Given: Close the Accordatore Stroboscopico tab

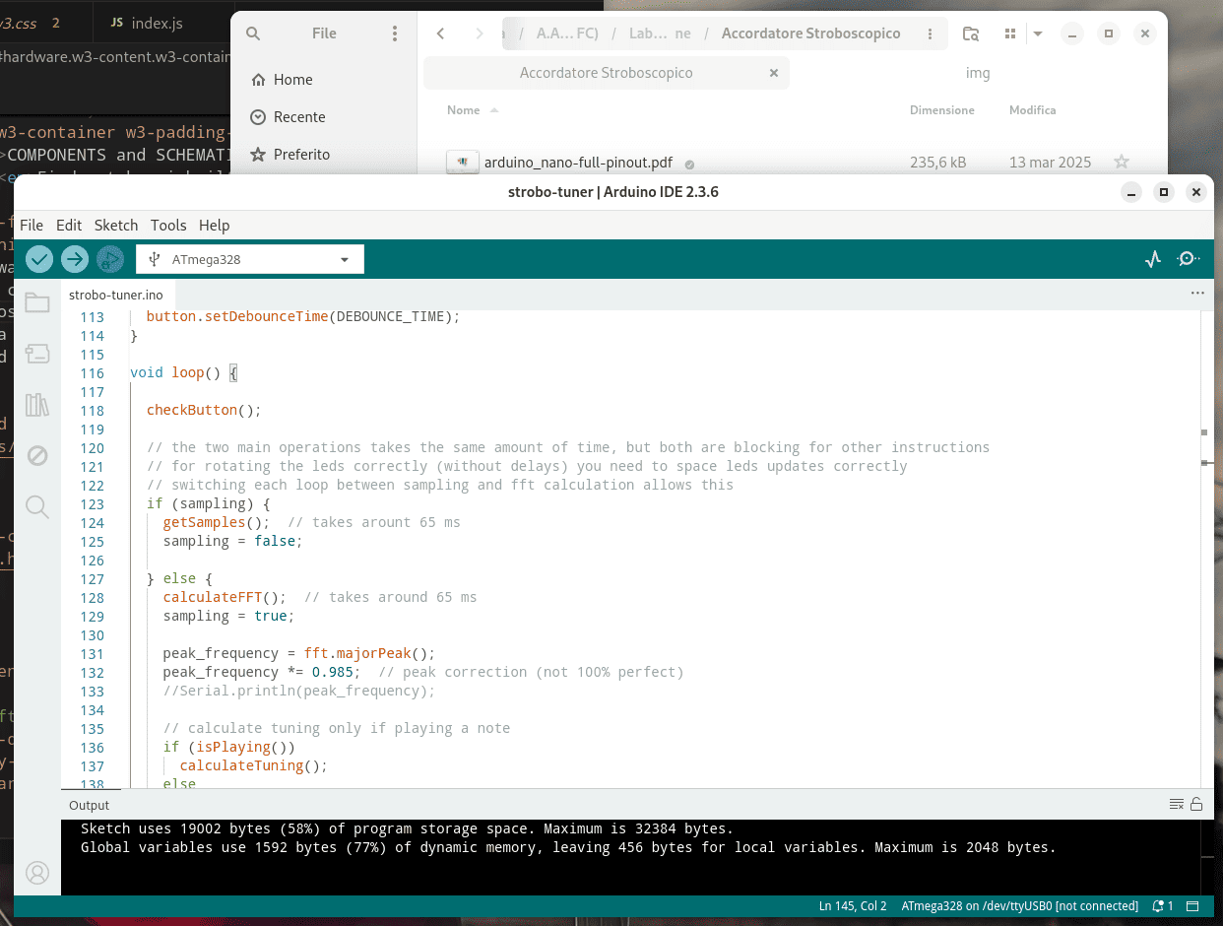Looking at the screenshot, I should tap(774, 73).
